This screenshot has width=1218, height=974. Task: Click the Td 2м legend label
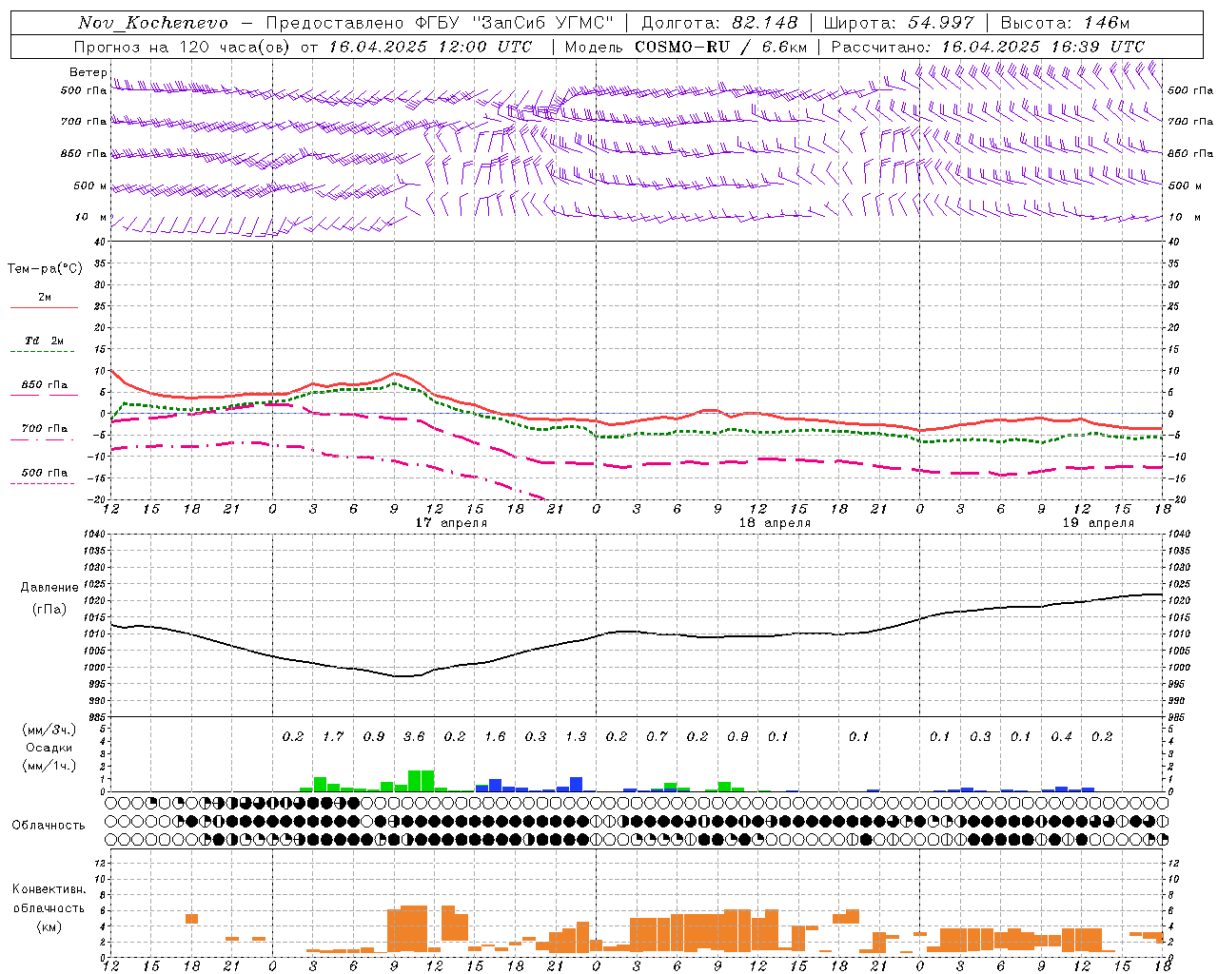[x=45, y=341]
